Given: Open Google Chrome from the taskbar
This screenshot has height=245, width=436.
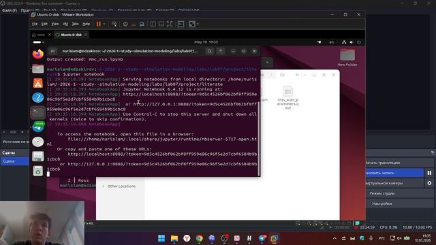Looking at the screenshot, I should (200, 238).
